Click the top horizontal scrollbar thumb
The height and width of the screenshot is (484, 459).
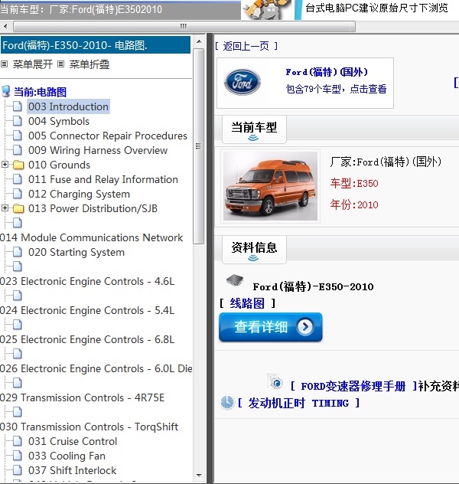pos(184,26)
